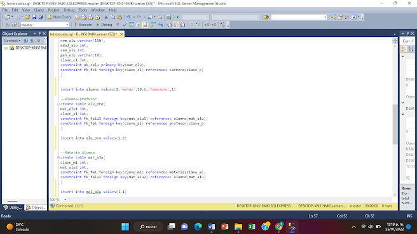This screenshot has height=234, width=417.
Task: Click the Disconnect Object Explorer icon
Action: coord(32,41)
